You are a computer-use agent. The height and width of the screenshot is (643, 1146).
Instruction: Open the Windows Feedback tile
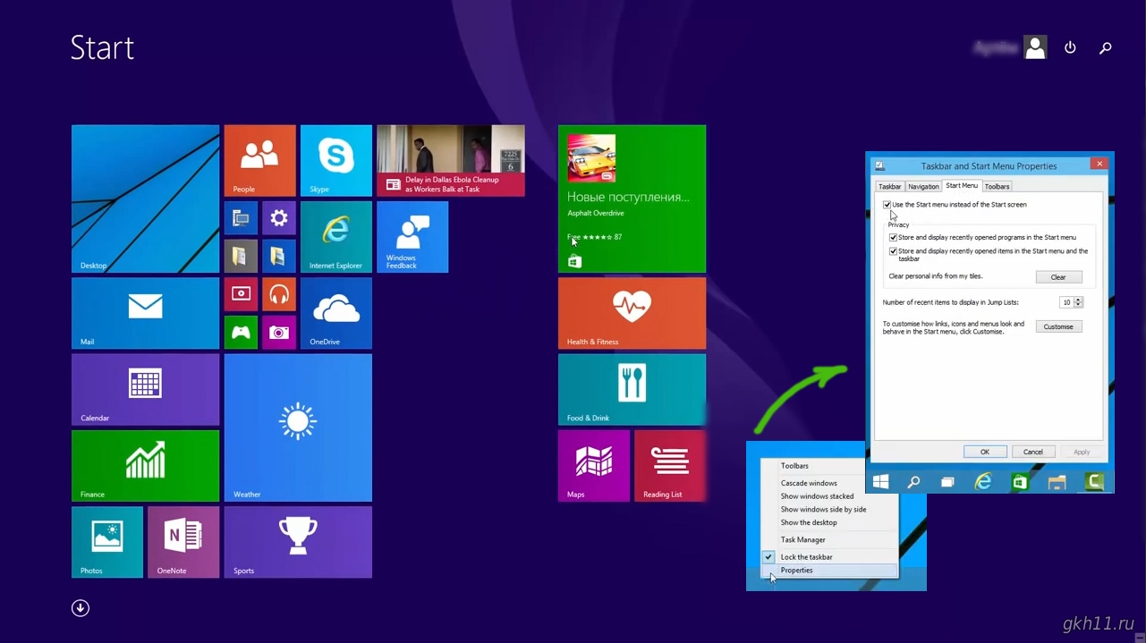(x=412, y=237)
